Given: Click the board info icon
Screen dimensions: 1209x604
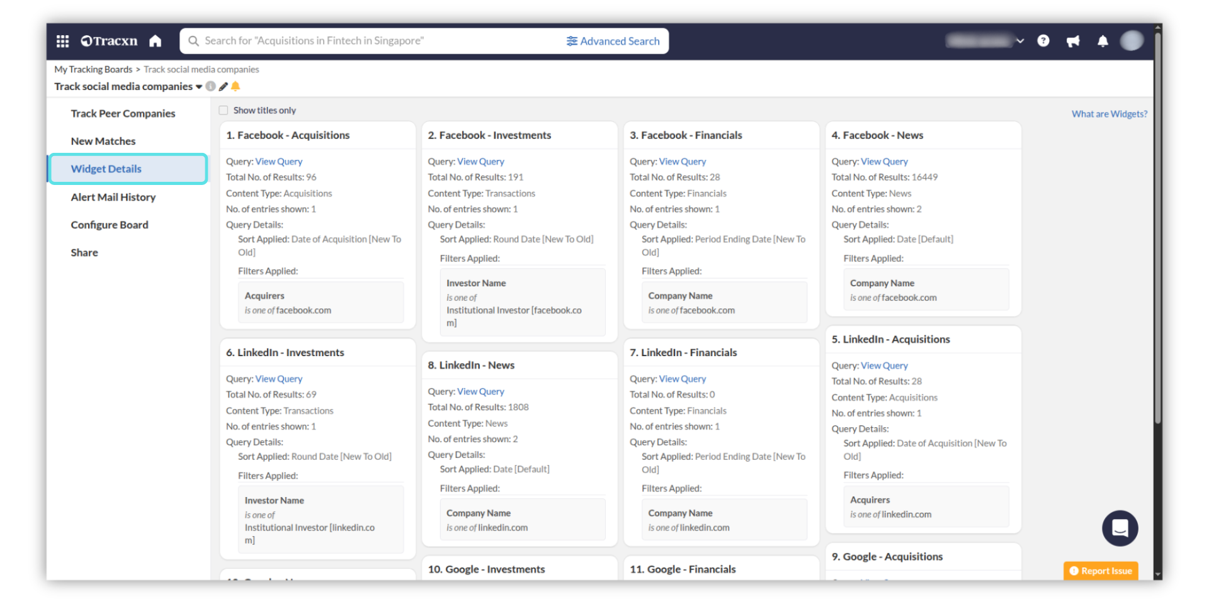Looking at the screenshot, I should (x=211, y=86).
